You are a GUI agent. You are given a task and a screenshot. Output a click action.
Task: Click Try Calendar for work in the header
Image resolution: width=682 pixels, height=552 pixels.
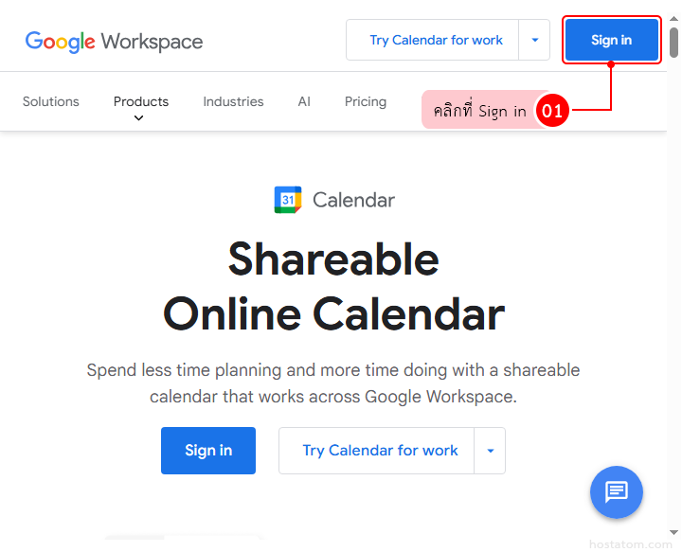click(x=436, y=41)
